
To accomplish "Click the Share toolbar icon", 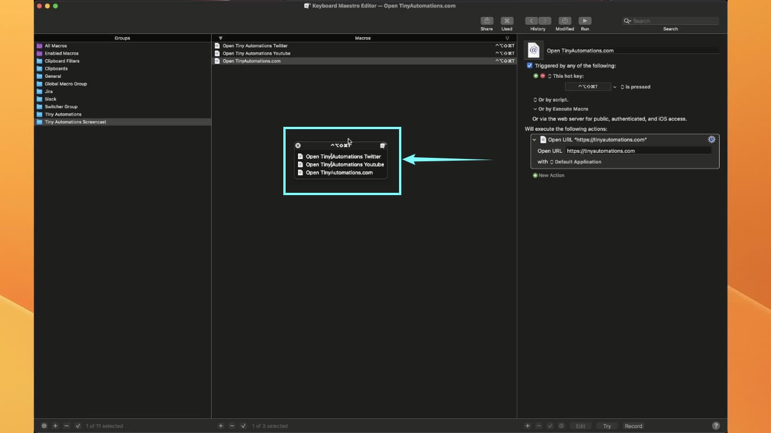I will point(487,21).
